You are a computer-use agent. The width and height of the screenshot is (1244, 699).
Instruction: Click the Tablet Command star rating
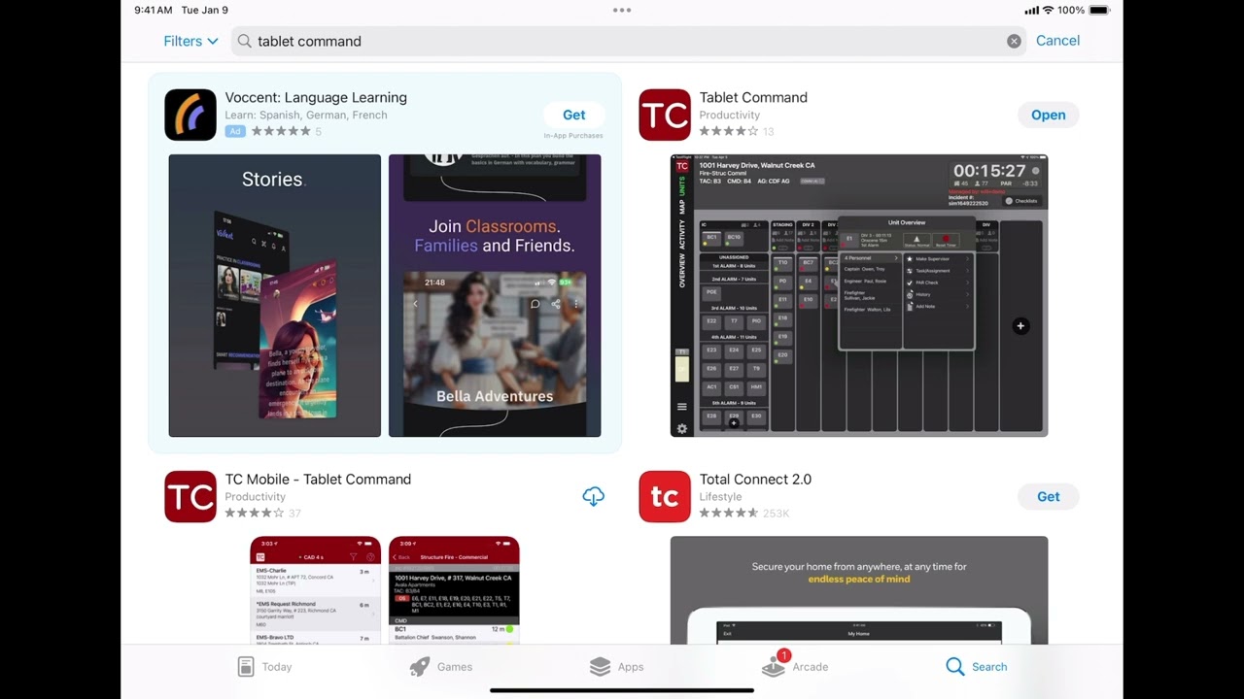(728, 131)
